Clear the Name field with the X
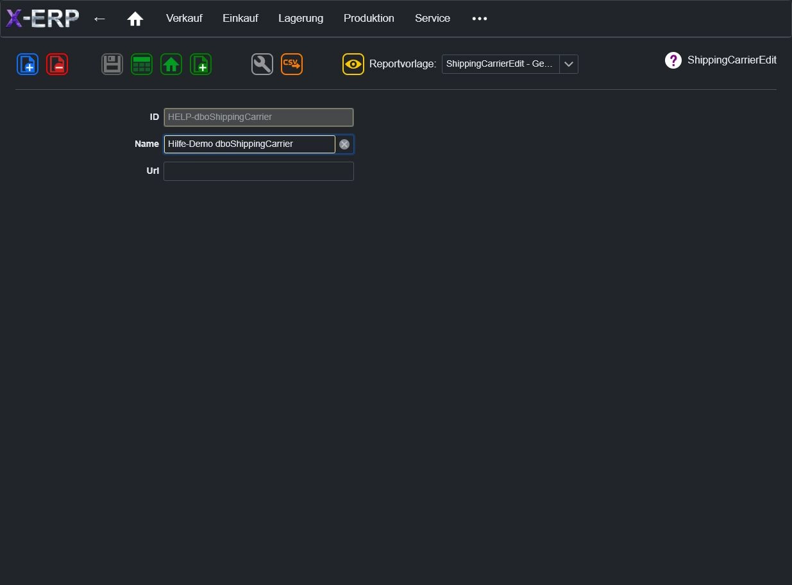 coord(344,144)
